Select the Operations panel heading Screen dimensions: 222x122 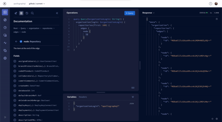tap(72, 13)
